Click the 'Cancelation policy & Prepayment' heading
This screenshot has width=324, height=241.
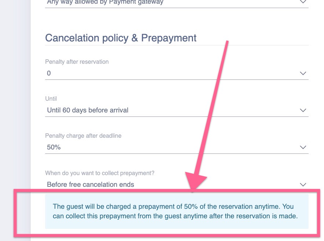tap(121, 38)
